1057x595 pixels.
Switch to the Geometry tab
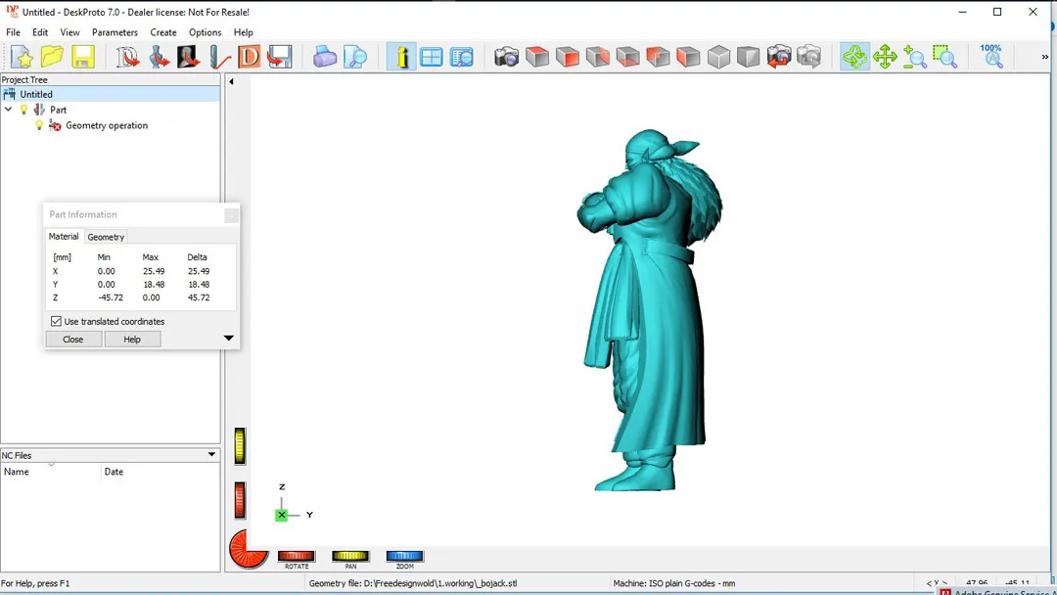pyautogui.click(x=106, y=237)
